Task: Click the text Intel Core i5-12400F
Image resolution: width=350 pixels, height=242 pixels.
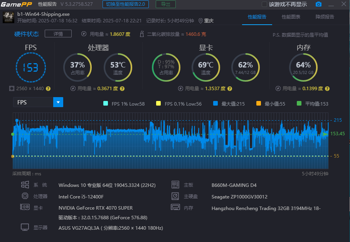Action: point(81,197)
